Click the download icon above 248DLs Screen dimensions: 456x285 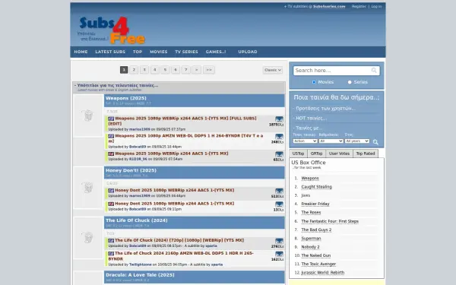[279, 136]
